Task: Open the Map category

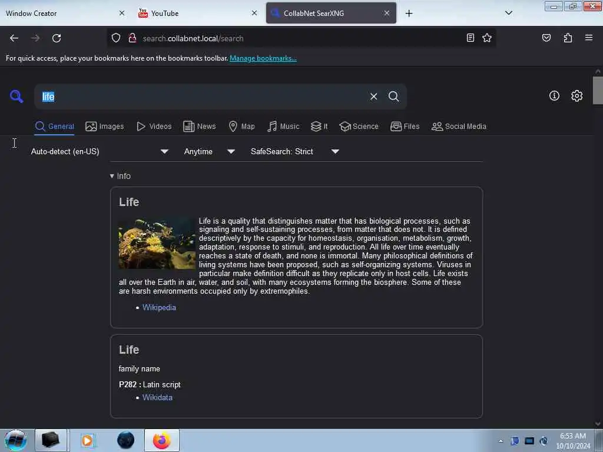Action: 241,127
